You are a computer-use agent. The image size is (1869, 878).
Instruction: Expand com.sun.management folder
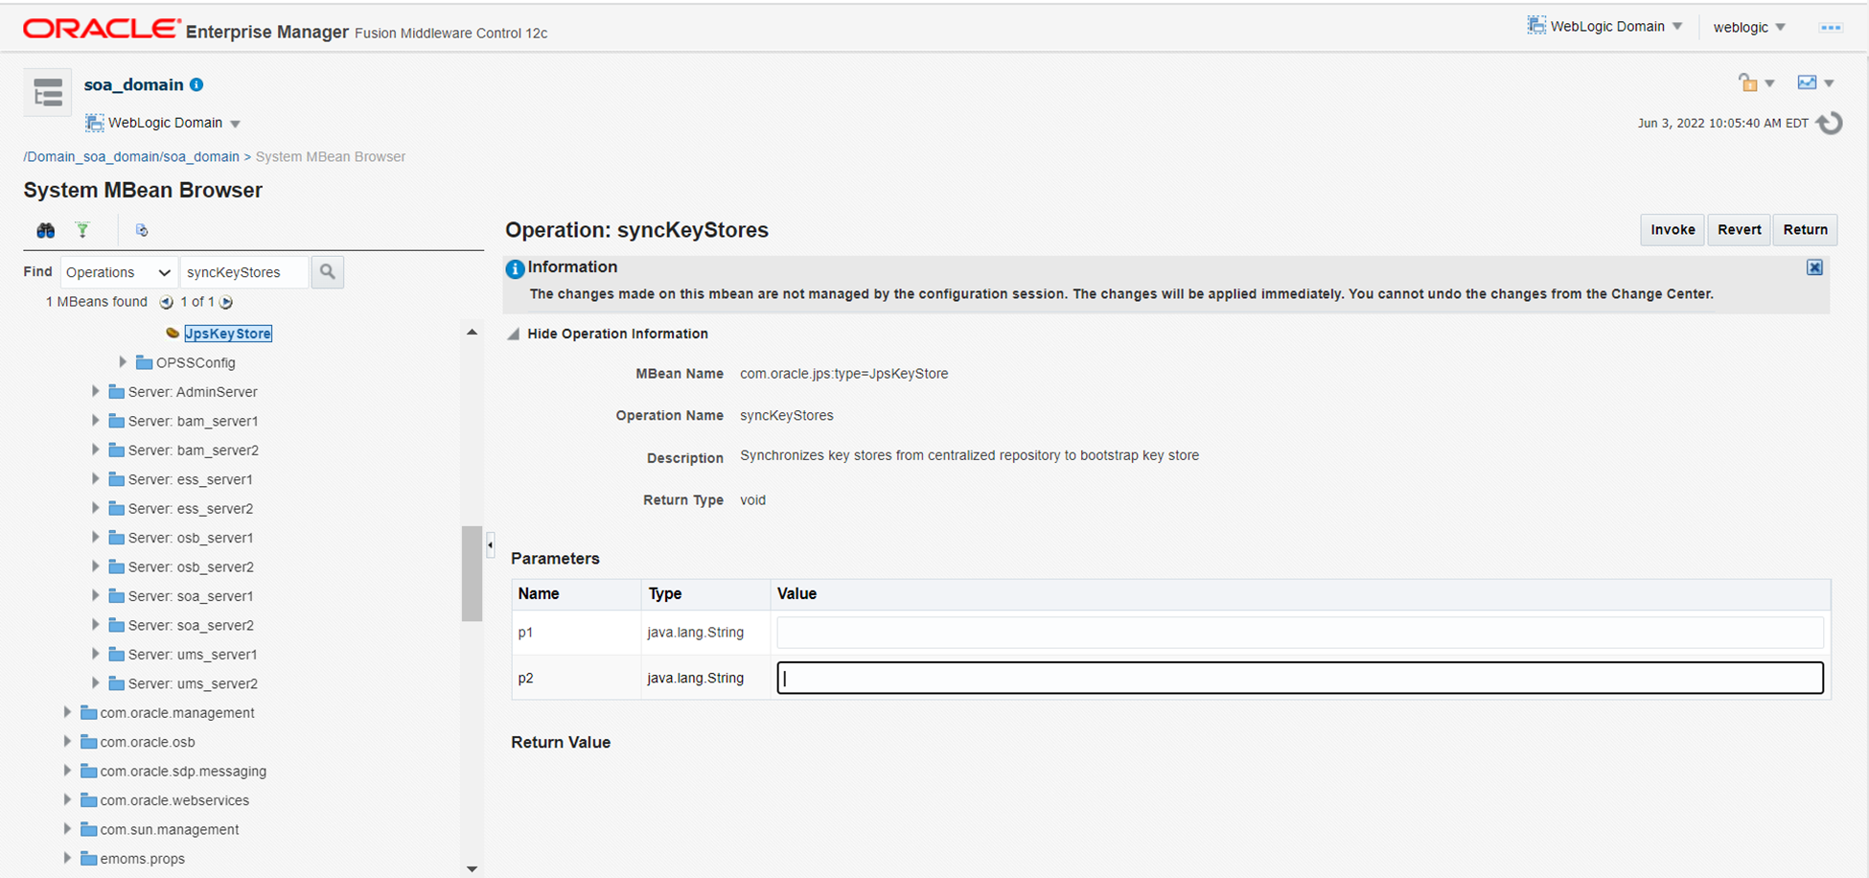tap(67, 829)
